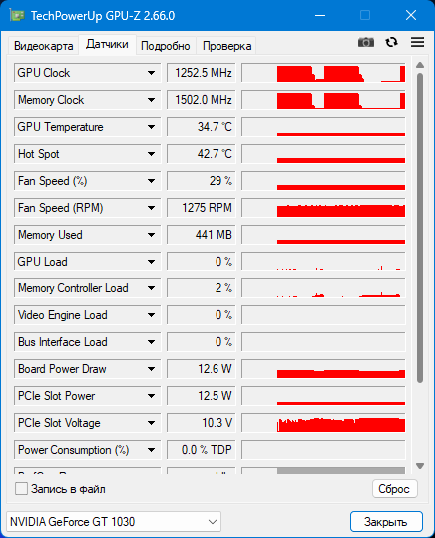
Task: Click the Сброс button
Action: coord(394,489)
